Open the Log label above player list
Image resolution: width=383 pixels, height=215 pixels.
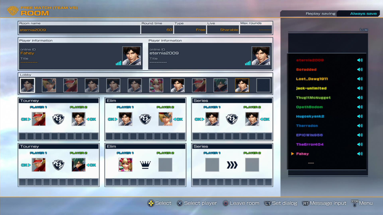click(x=364, y=30)
